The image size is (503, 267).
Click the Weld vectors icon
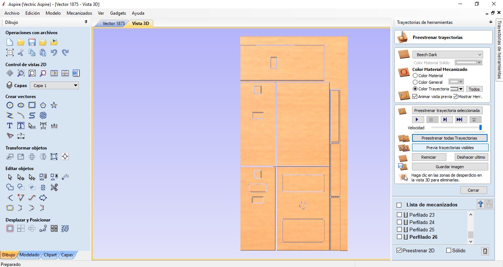(x=10, y=187)
